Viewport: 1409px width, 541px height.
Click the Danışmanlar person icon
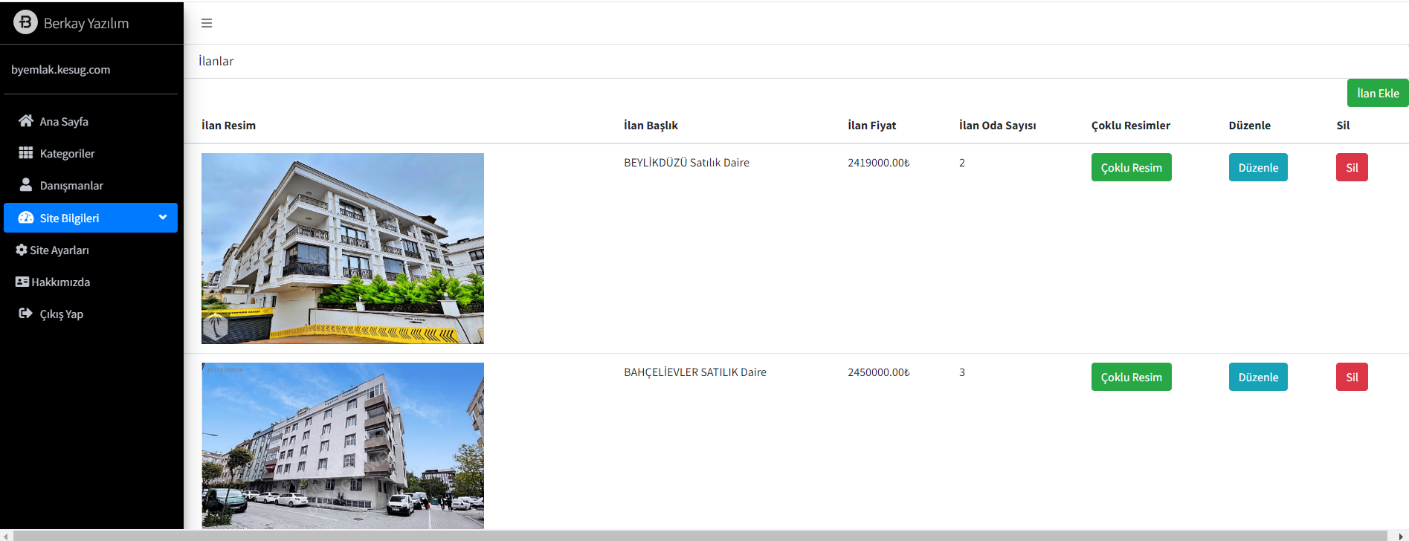26,184
